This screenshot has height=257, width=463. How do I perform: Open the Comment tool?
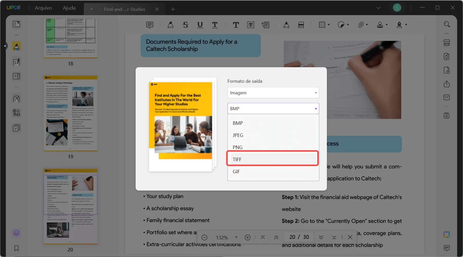150,25
